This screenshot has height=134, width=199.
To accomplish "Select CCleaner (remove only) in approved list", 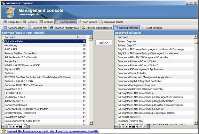I will 155,121.
